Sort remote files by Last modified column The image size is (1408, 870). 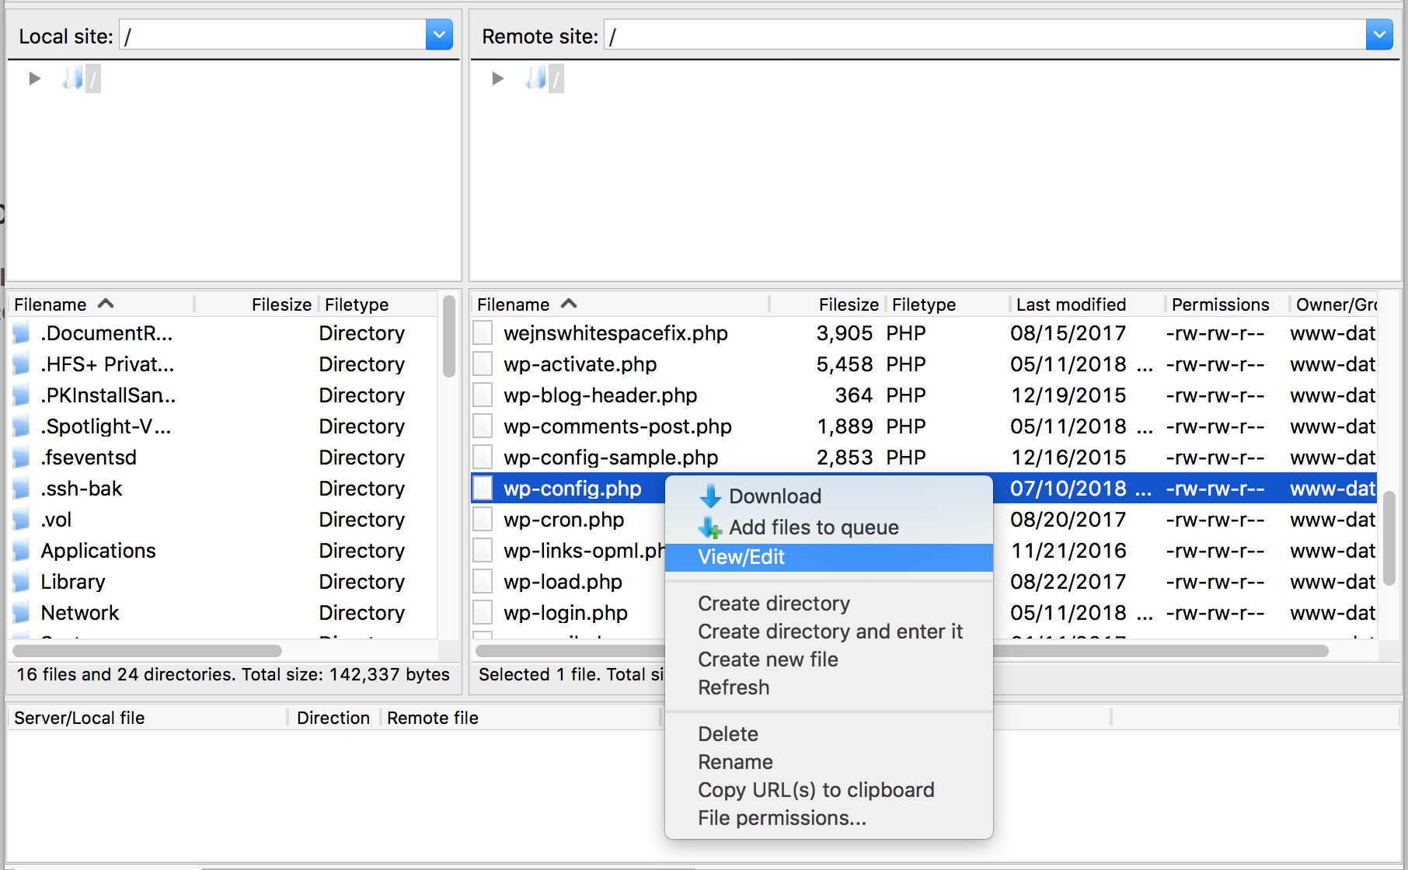(x=1071, y=304)
